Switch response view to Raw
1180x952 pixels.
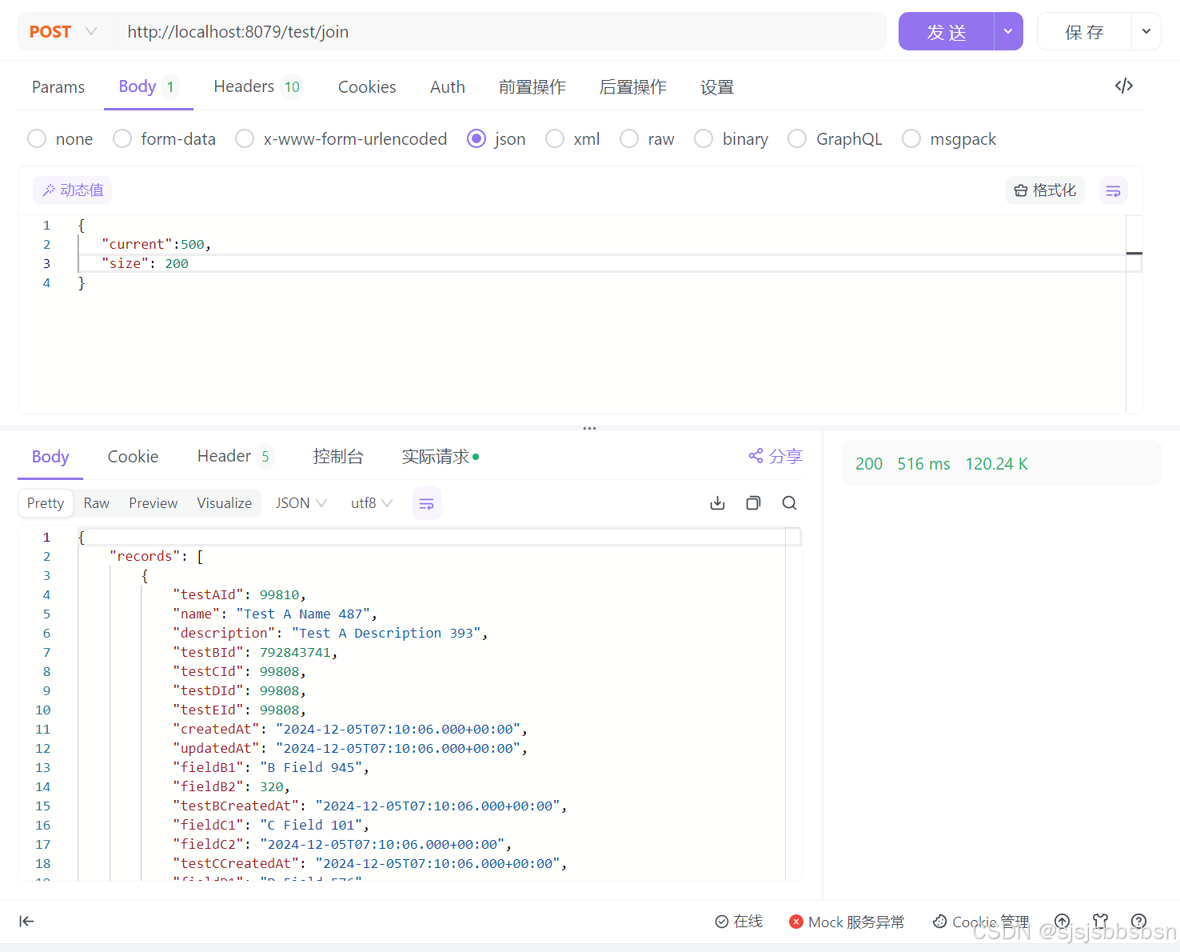[x=97, y=503]
